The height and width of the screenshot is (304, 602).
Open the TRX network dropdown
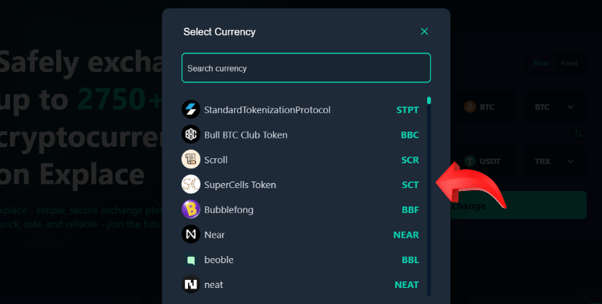coord(554,160)
